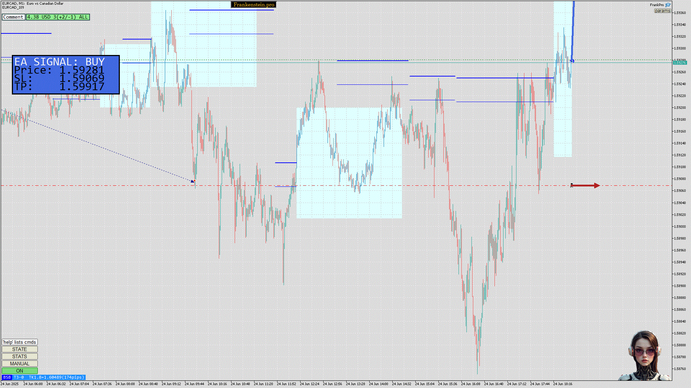Click the 'help' lists cmds input field
Viewport: 691px width, 388px height.
coord(19,342)
